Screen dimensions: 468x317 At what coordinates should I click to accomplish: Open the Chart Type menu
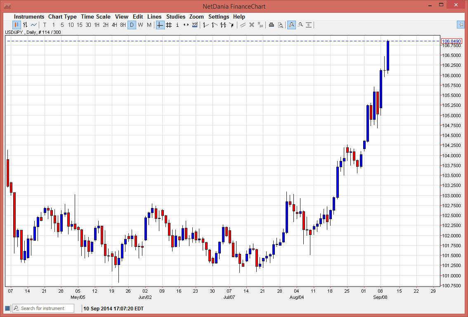click(x=62, y=17)
